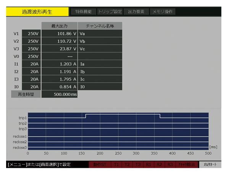Click the R2 status indicator
The image size is (229, 175).
point(159,165)
